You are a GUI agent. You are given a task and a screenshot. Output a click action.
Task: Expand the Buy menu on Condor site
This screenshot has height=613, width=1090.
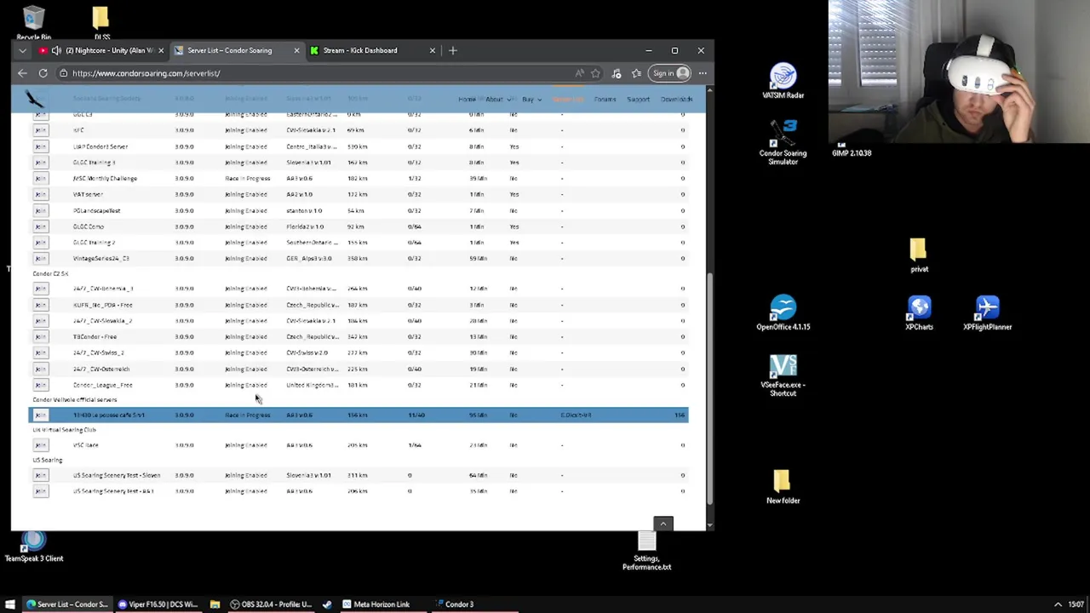(x=531, y=100)
